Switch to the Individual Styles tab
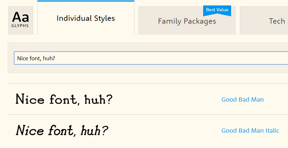The image size is (288, 148). 85,18
